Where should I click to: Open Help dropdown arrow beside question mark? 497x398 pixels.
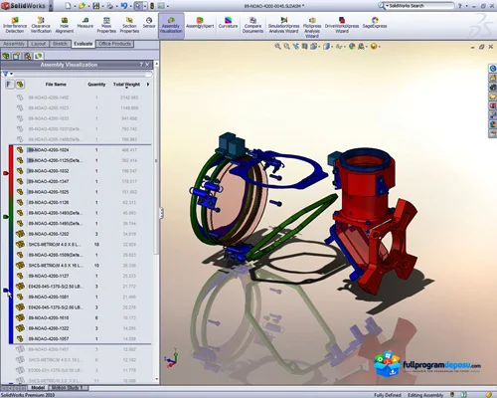466,6
